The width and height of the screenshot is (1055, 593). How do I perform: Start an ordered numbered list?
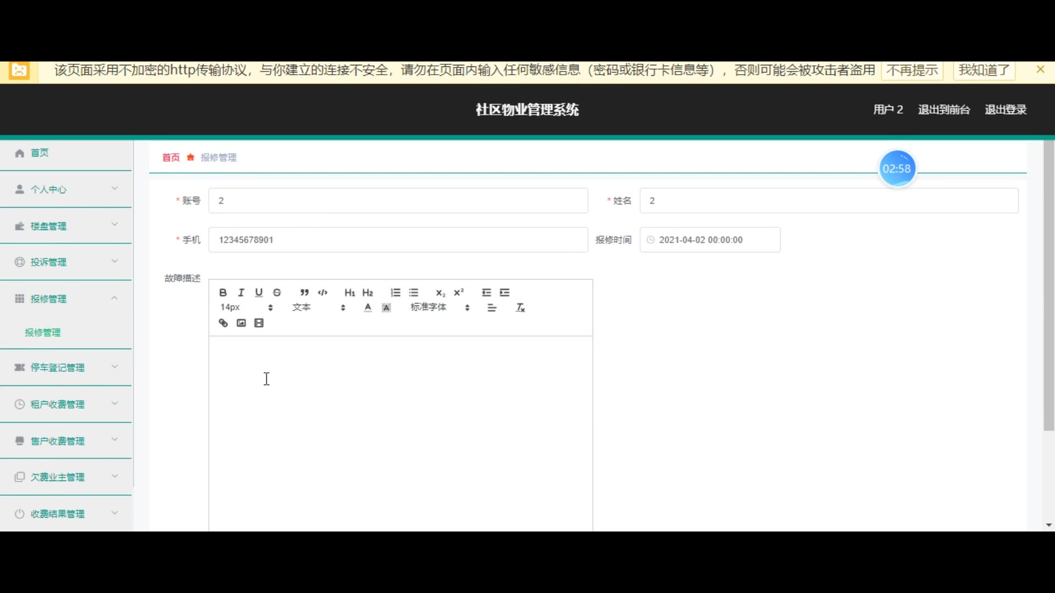coord(396,293)
